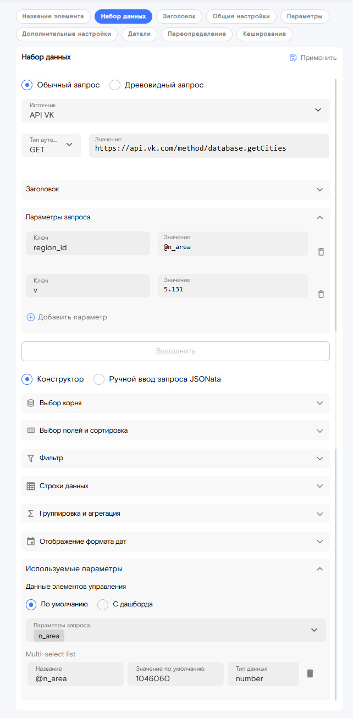
Task: Click the funnel icon beside Фильтр
Action: 31,458
